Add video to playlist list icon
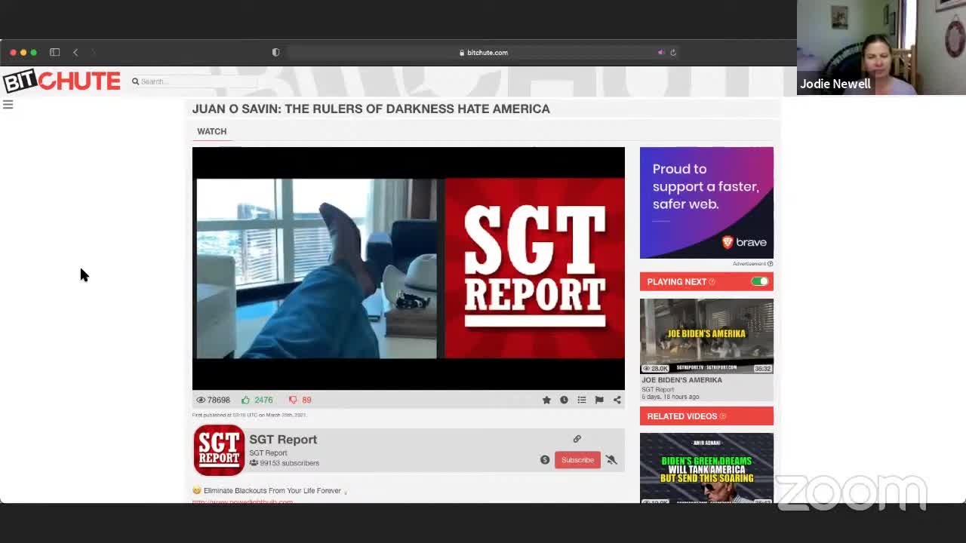 tap(582, 400)
